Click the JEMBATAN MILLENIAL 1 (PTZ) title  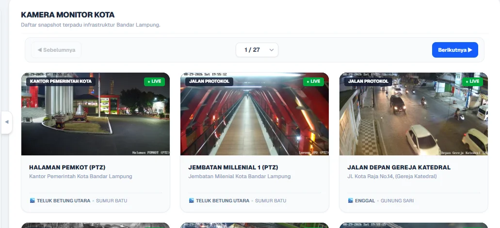click(x=233, y=167)
